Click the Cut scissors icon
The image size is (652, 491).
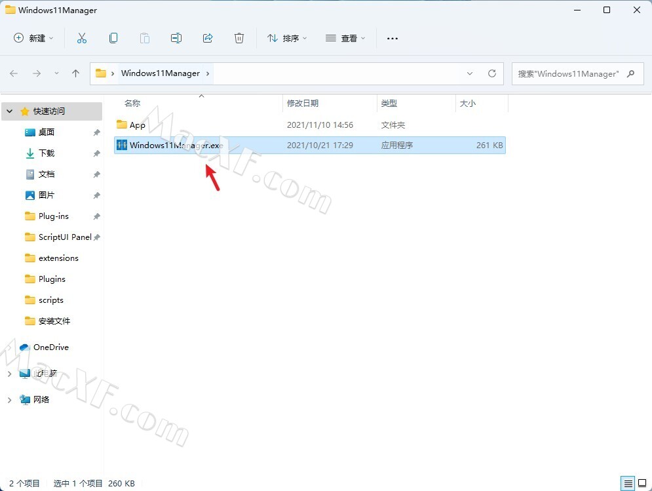click(82, 38)
